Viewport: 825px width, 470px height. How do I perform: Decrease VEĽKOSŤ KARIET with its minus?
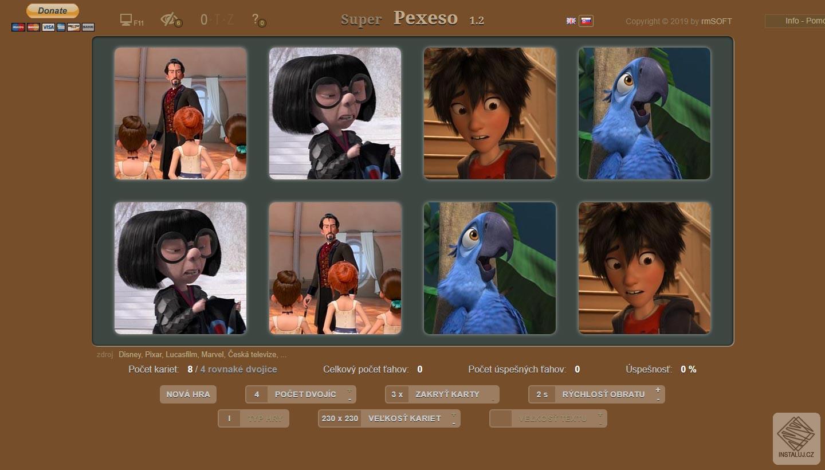[x=454, y=422]
